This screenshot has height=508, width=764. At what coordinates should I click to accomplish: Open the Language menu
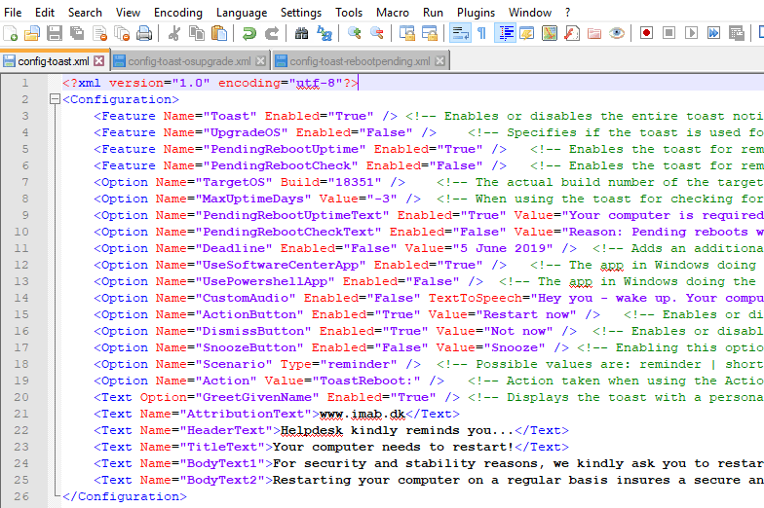[242, 12]
